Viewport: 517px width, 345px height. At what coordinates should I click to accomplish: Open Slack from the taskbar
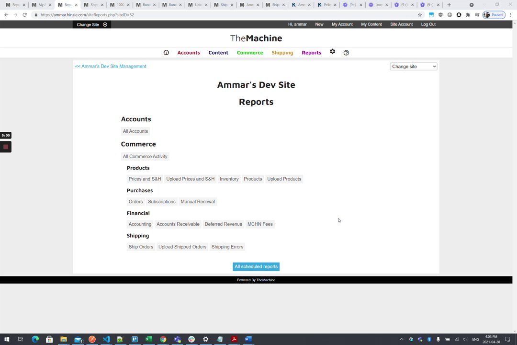191,339
